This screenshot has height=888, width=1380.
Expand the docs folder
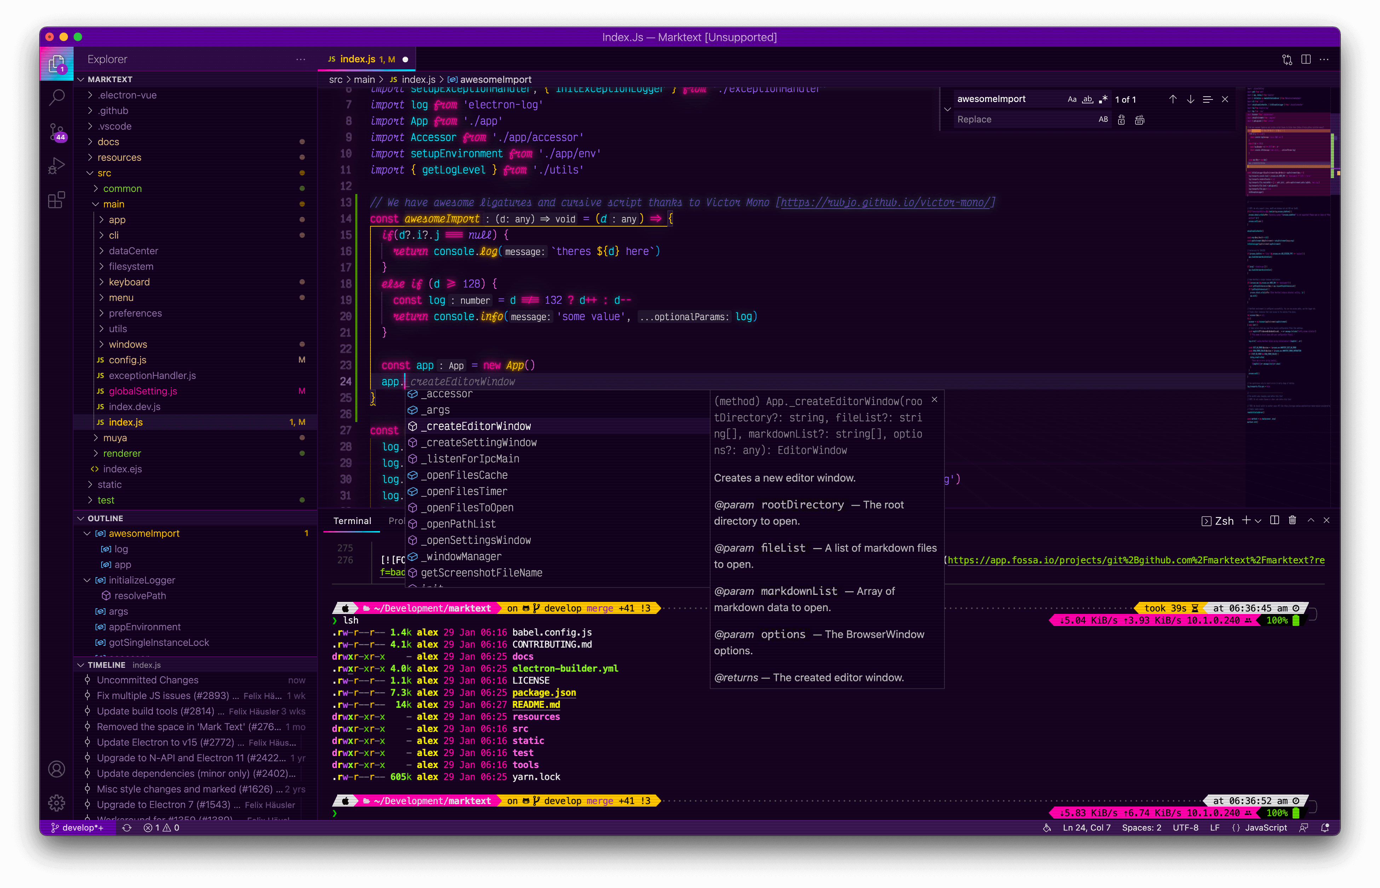(x=108, y=142)
